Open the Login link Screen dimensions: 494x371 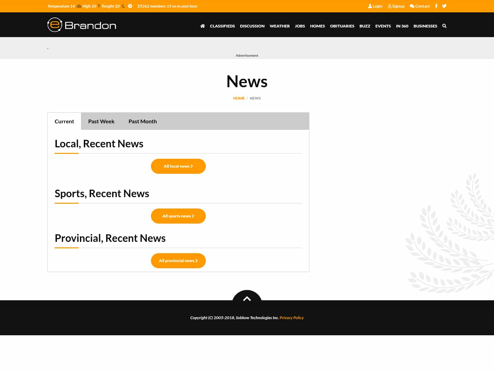[x=375, y=6]
